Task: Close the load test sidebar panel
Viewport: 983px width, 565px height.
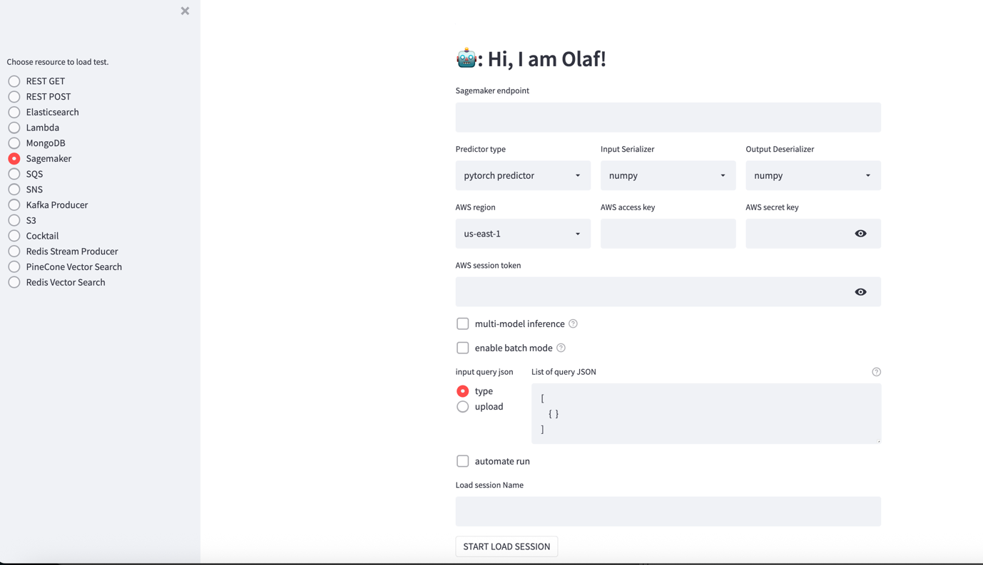Action: point(184,11)
